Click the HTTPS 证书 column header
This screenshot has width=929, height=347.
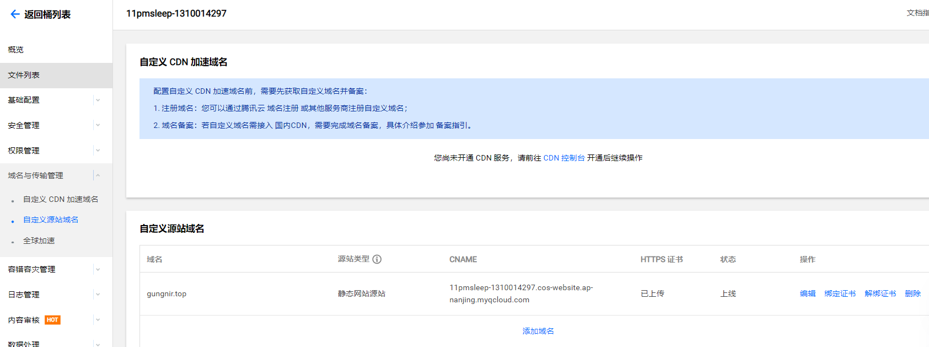coord(662,259)
